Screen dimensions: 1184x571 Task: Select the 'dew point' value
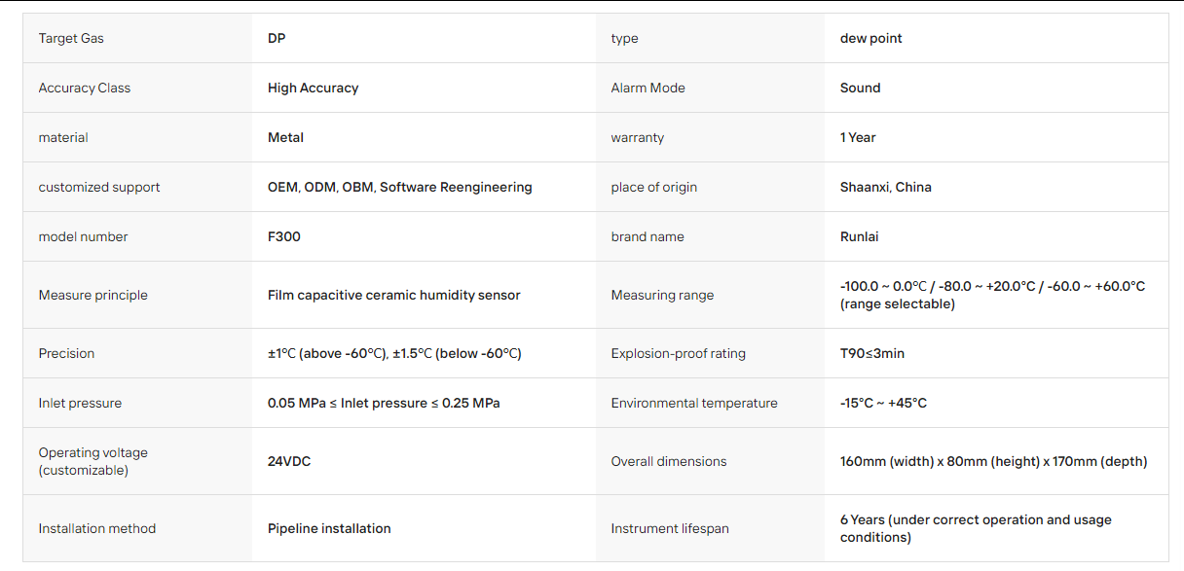(x=871, y=38)
